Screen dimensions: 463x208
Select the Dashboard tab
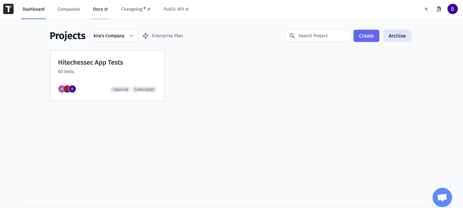(33, 9)
